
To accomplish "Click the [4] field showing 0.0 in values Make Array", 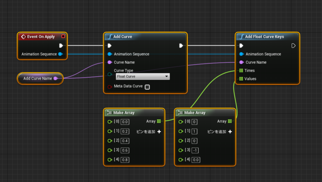I will pos(196,160).
